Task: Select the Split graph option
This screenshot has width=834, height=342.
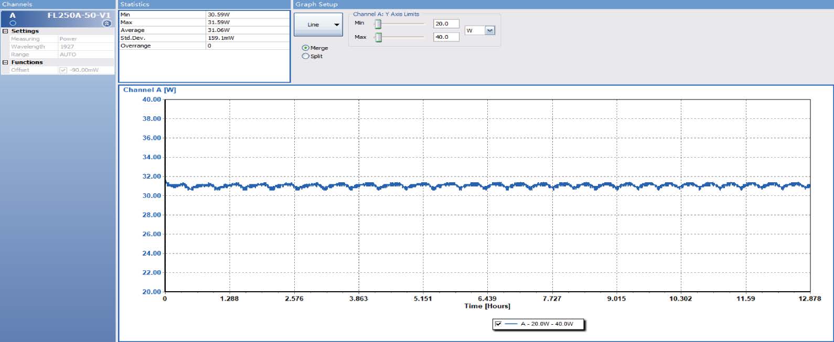Action: 306,56
